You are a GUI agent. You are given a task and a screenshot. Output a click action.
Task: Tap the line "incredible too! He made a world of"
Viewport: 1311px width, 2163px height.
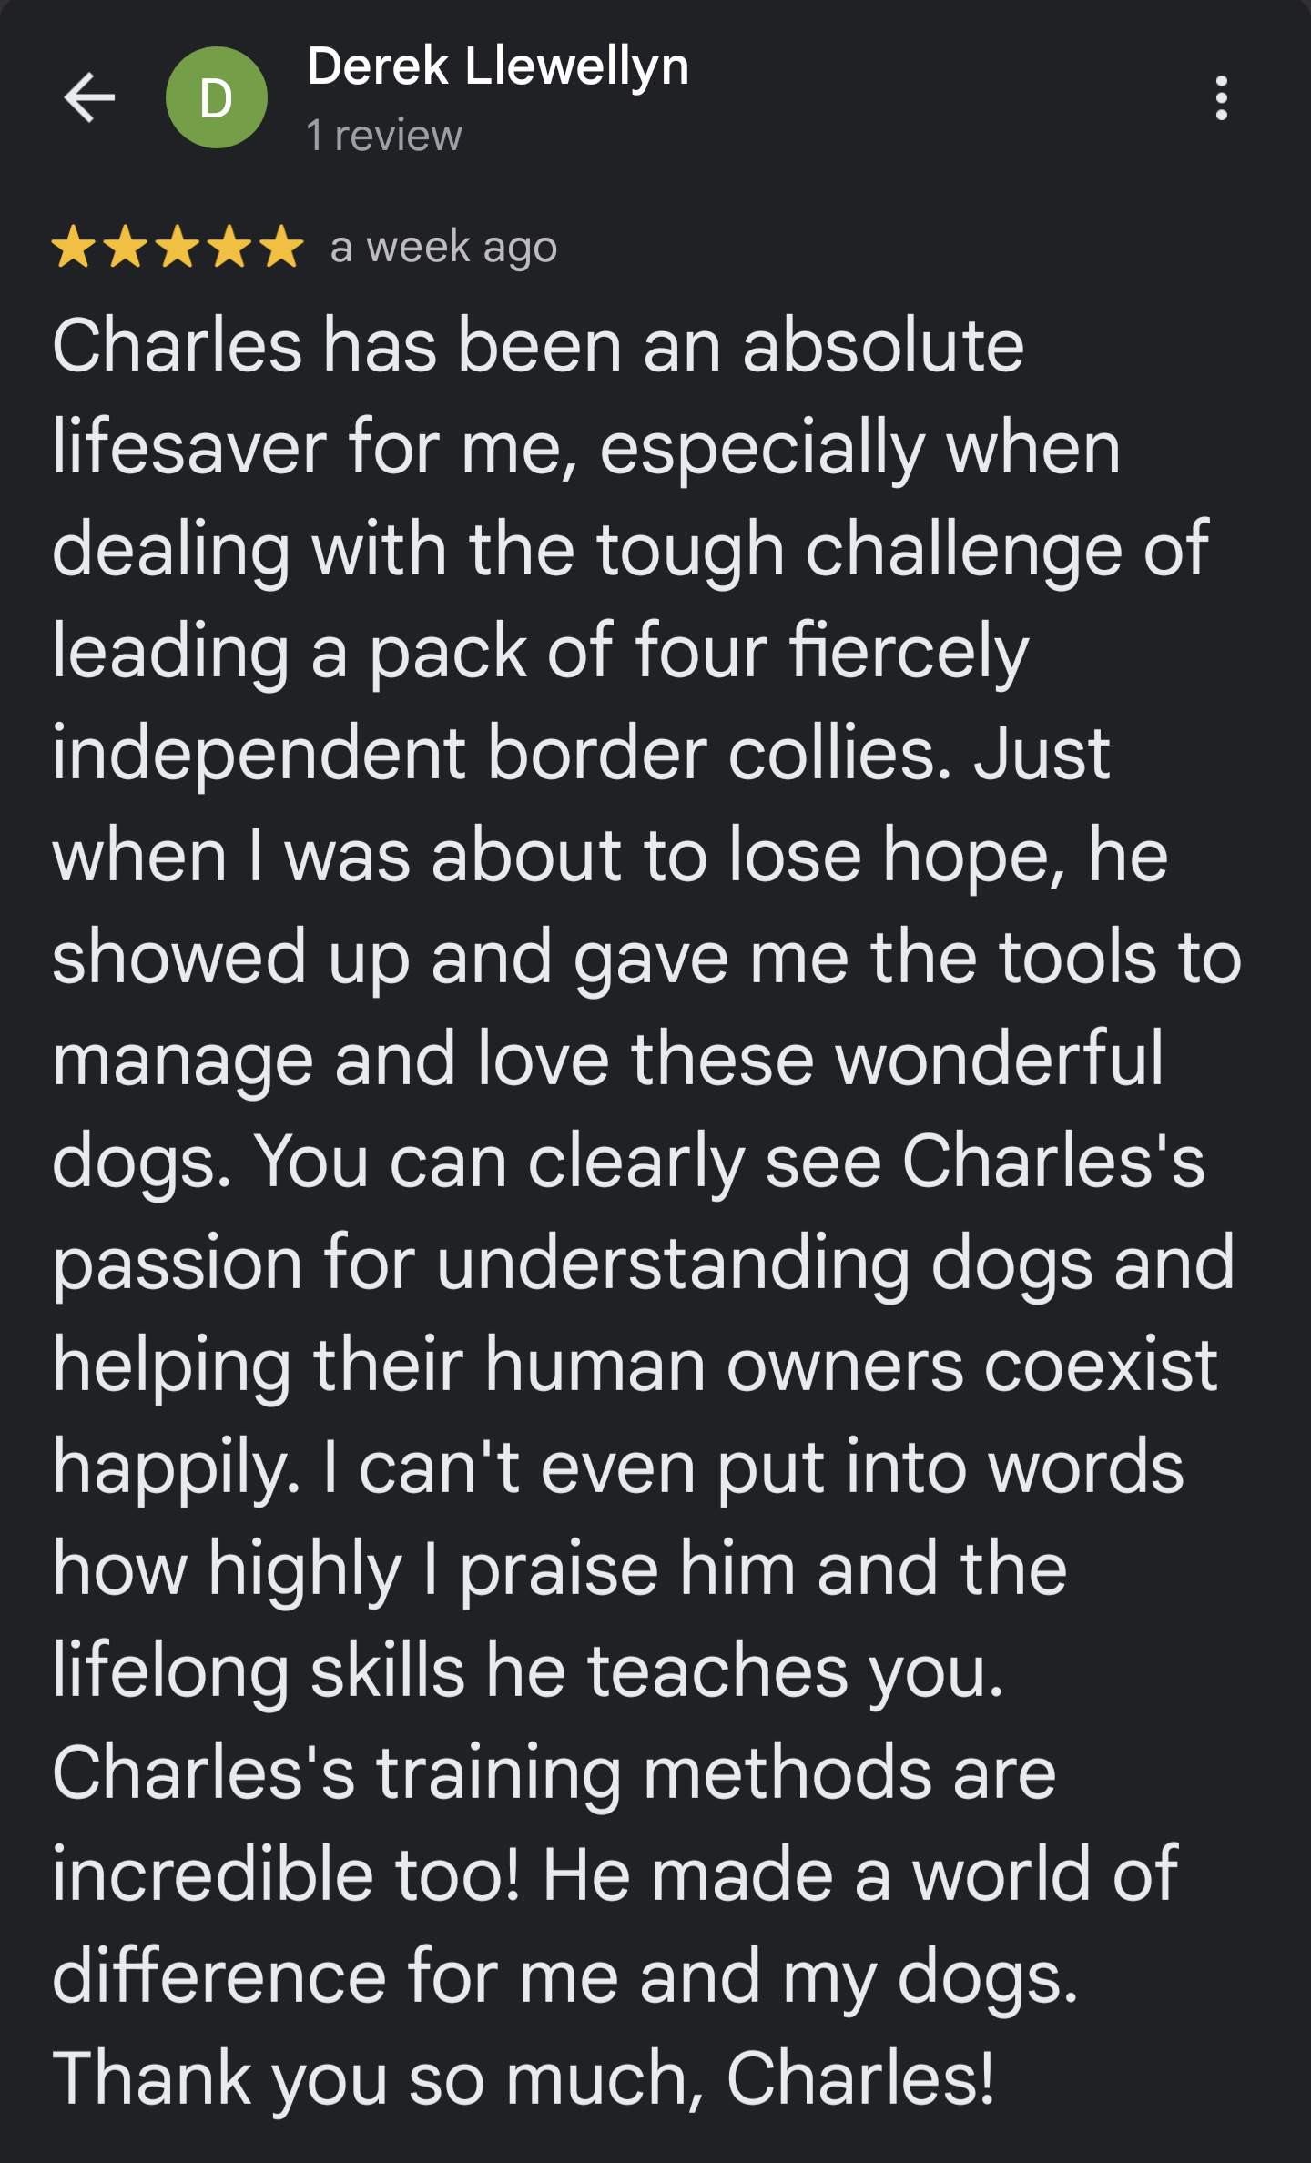tap(615, 1875)
